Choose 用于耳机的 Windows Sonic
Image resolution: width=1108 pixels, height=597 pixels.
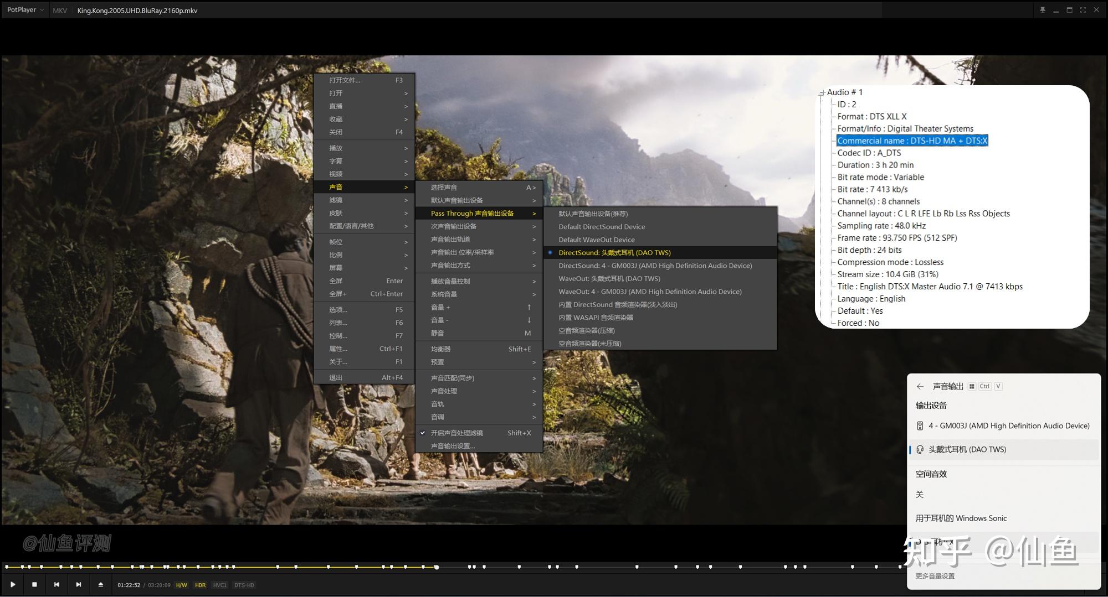[1004, 518]
